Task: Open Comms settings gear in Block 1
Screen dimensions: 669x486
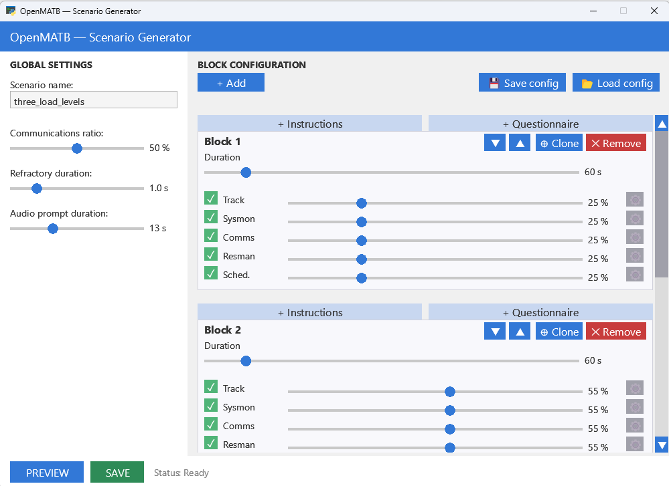Action: [x=634, y=237]
